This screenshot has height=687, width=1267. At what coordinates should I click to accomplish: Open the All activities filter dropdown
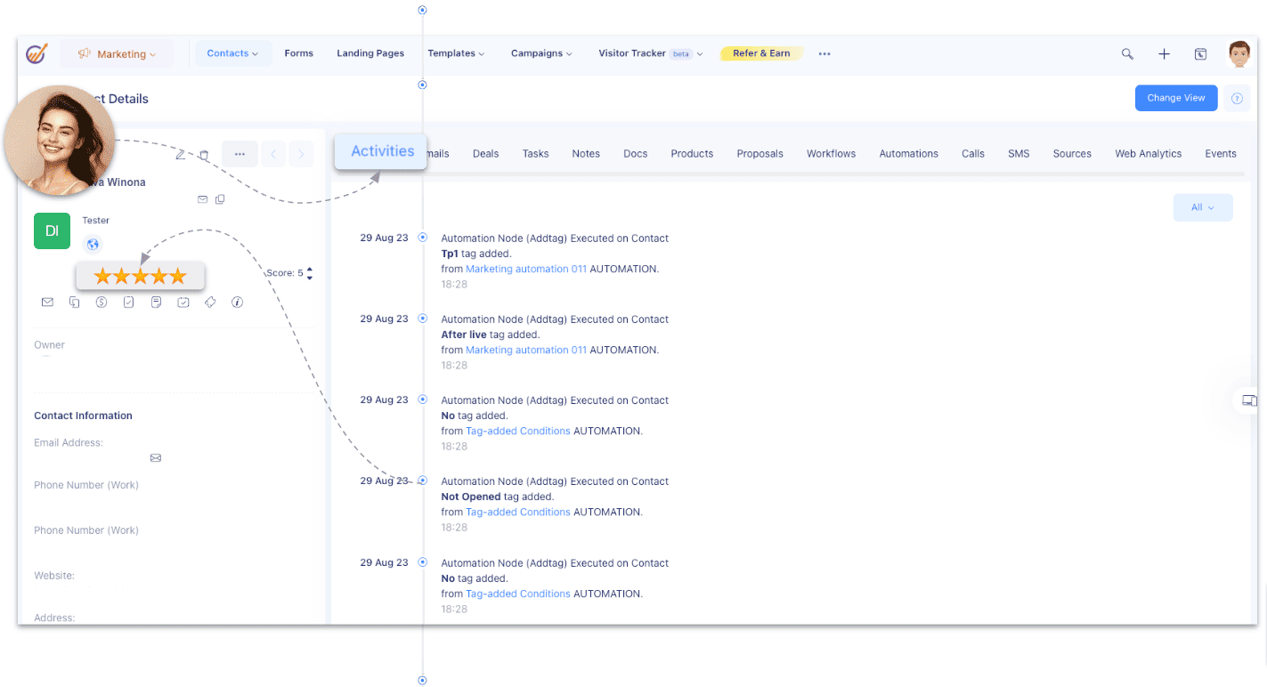(x=1203, y=206)
